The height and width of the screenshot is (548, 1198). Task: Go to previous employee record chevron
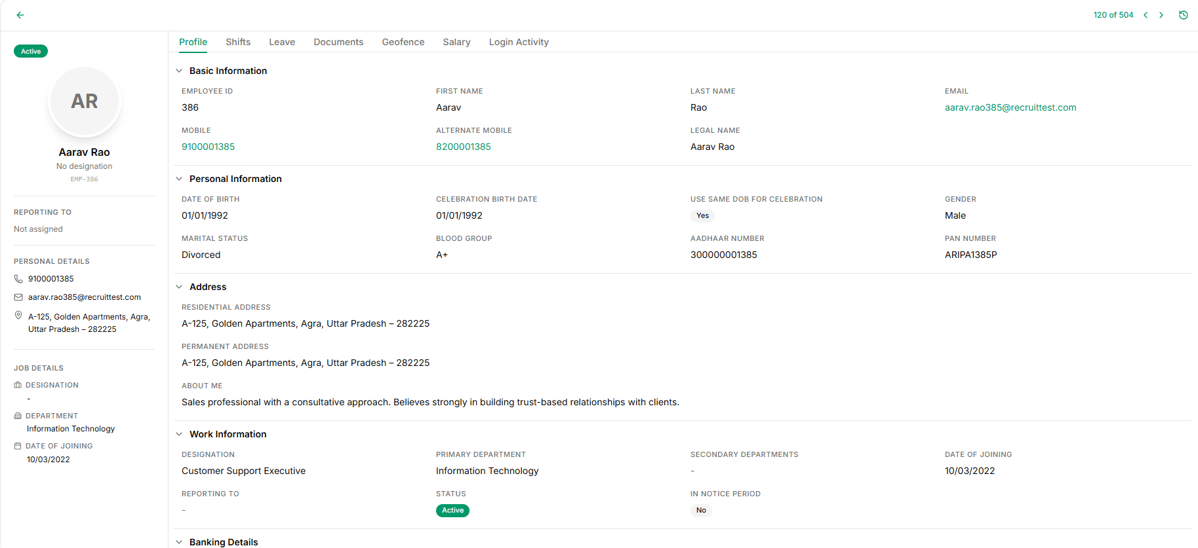(1146, 15)
